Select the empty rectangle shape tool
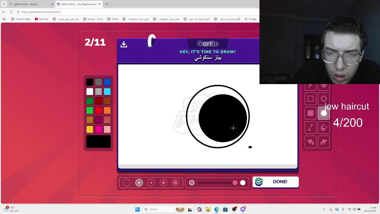Viewport: 380px width, 214px height. pyautogui.click(x=311, y=99)
